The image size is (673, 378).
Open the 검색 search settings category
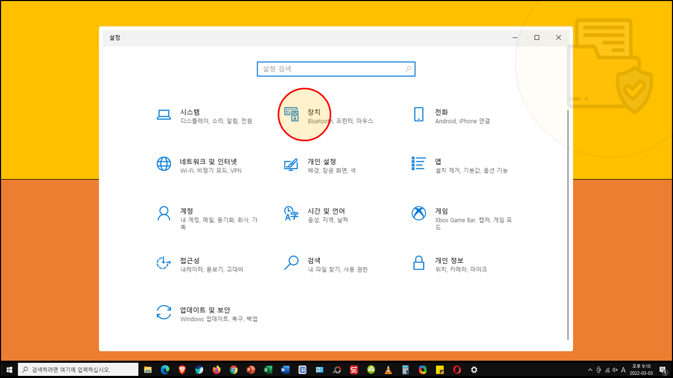pos(326,264)
